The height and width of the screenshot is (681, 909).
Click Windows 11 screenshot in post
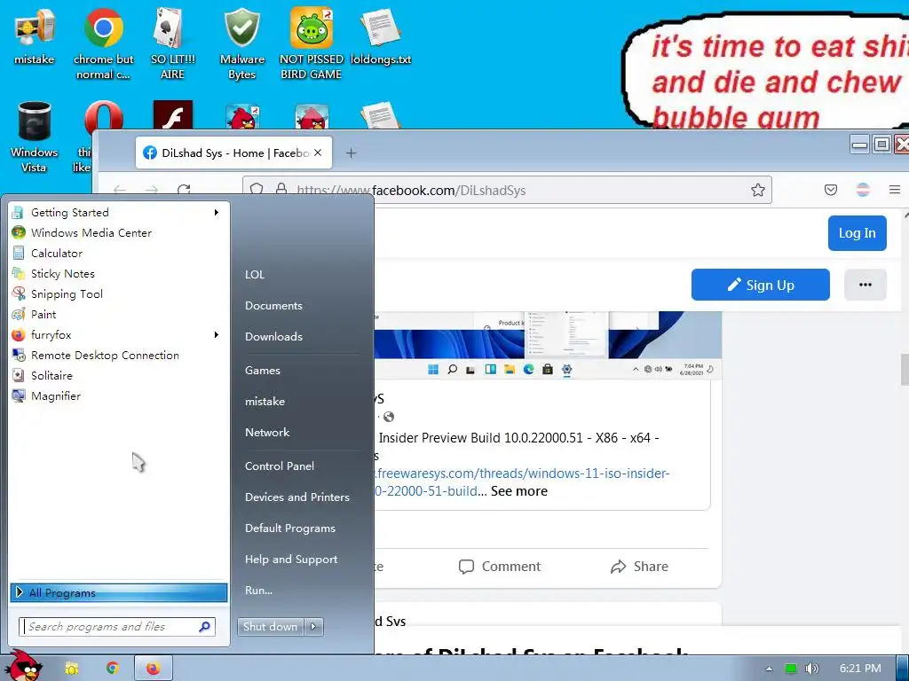(x=548, y=345)
